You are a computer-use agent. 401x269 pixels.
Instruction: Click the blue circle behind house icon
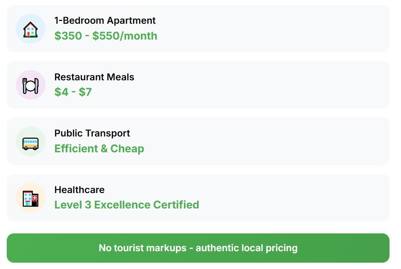pyautogui.click(x=31, y=28)
